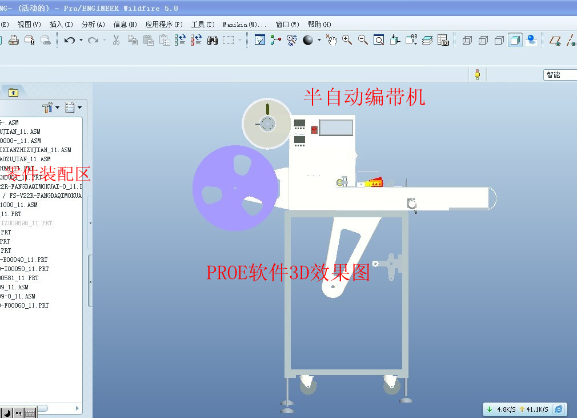Screen dimensions: 577x418
Task: Toggle the spin center icon
Action: click(275, 40)
